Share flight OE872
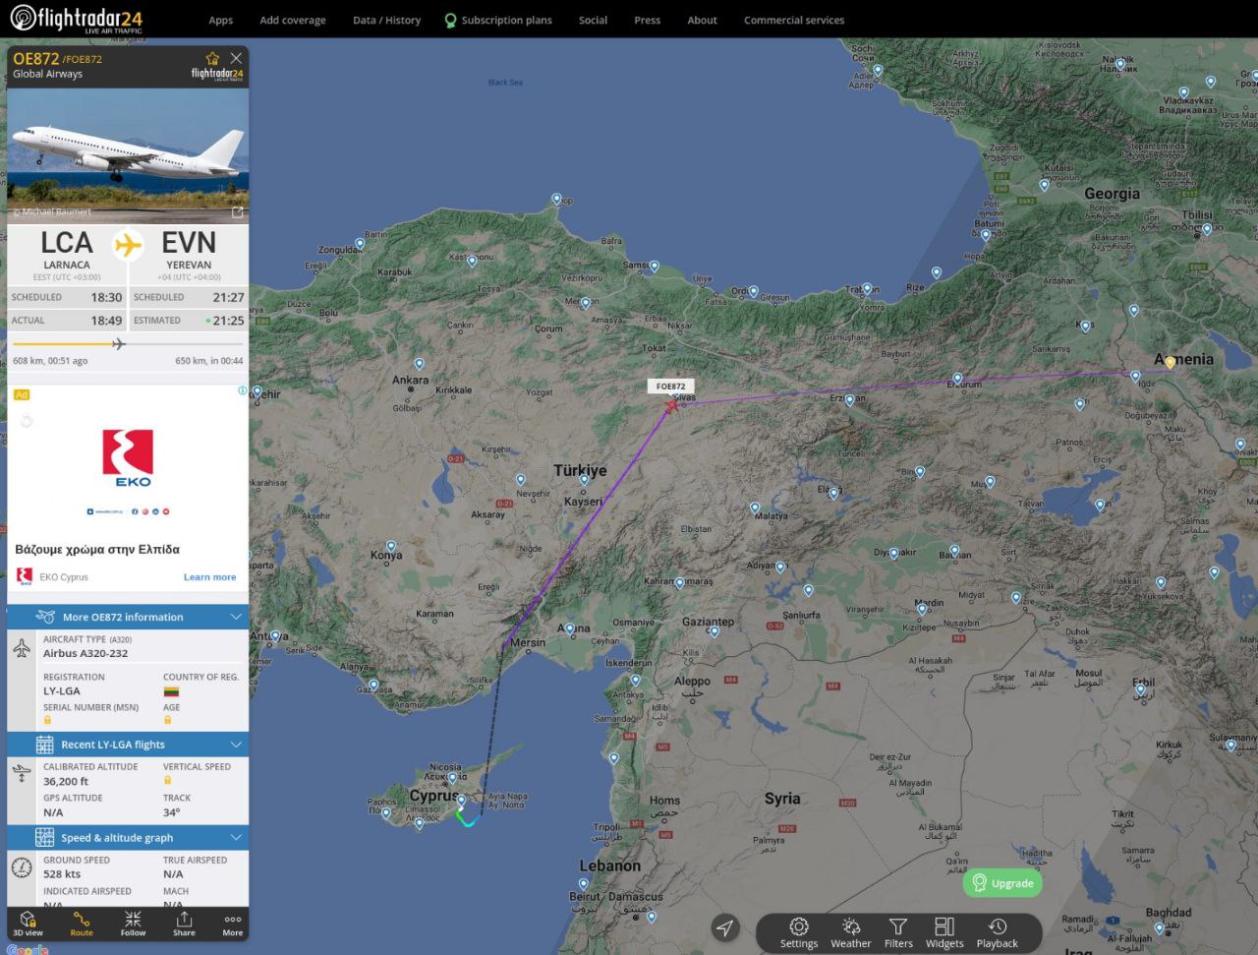This screenshot has width=1258, height=955. [184, 923]
